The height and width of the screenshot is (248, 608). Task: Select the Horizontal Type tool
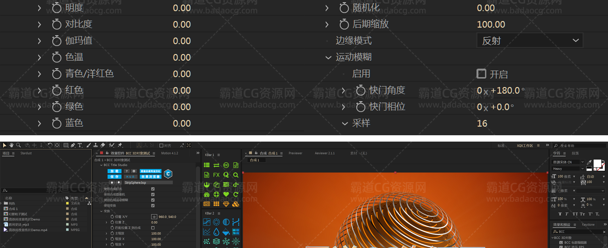coord(80,145)
